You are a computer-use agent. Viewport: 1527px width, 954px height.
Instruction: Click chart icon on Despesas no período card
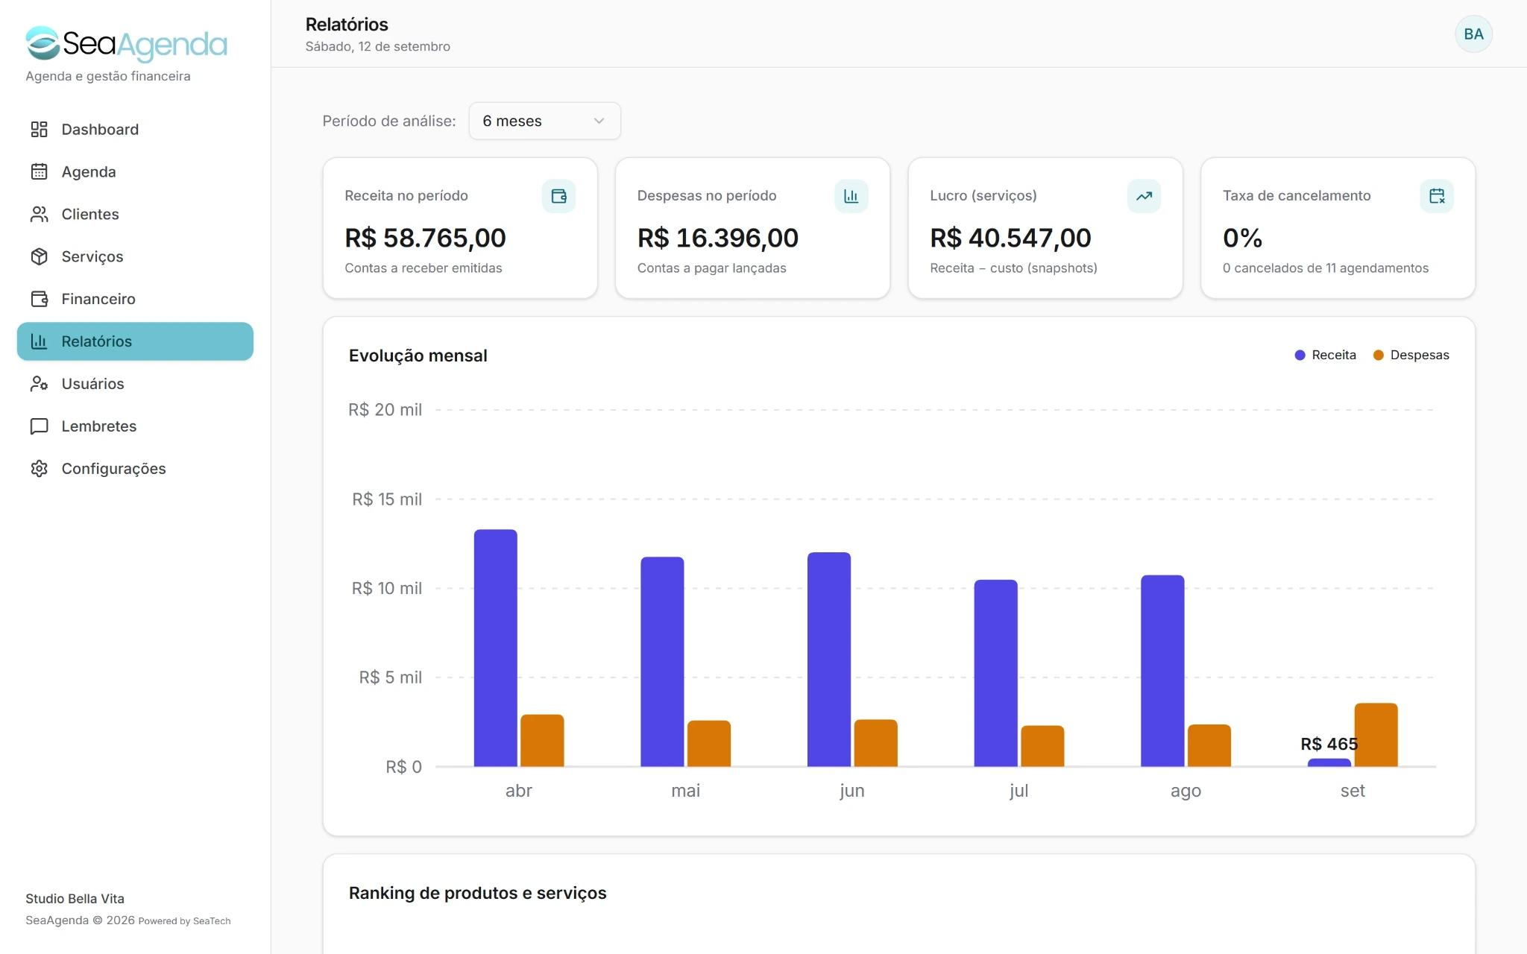(851, 196)
